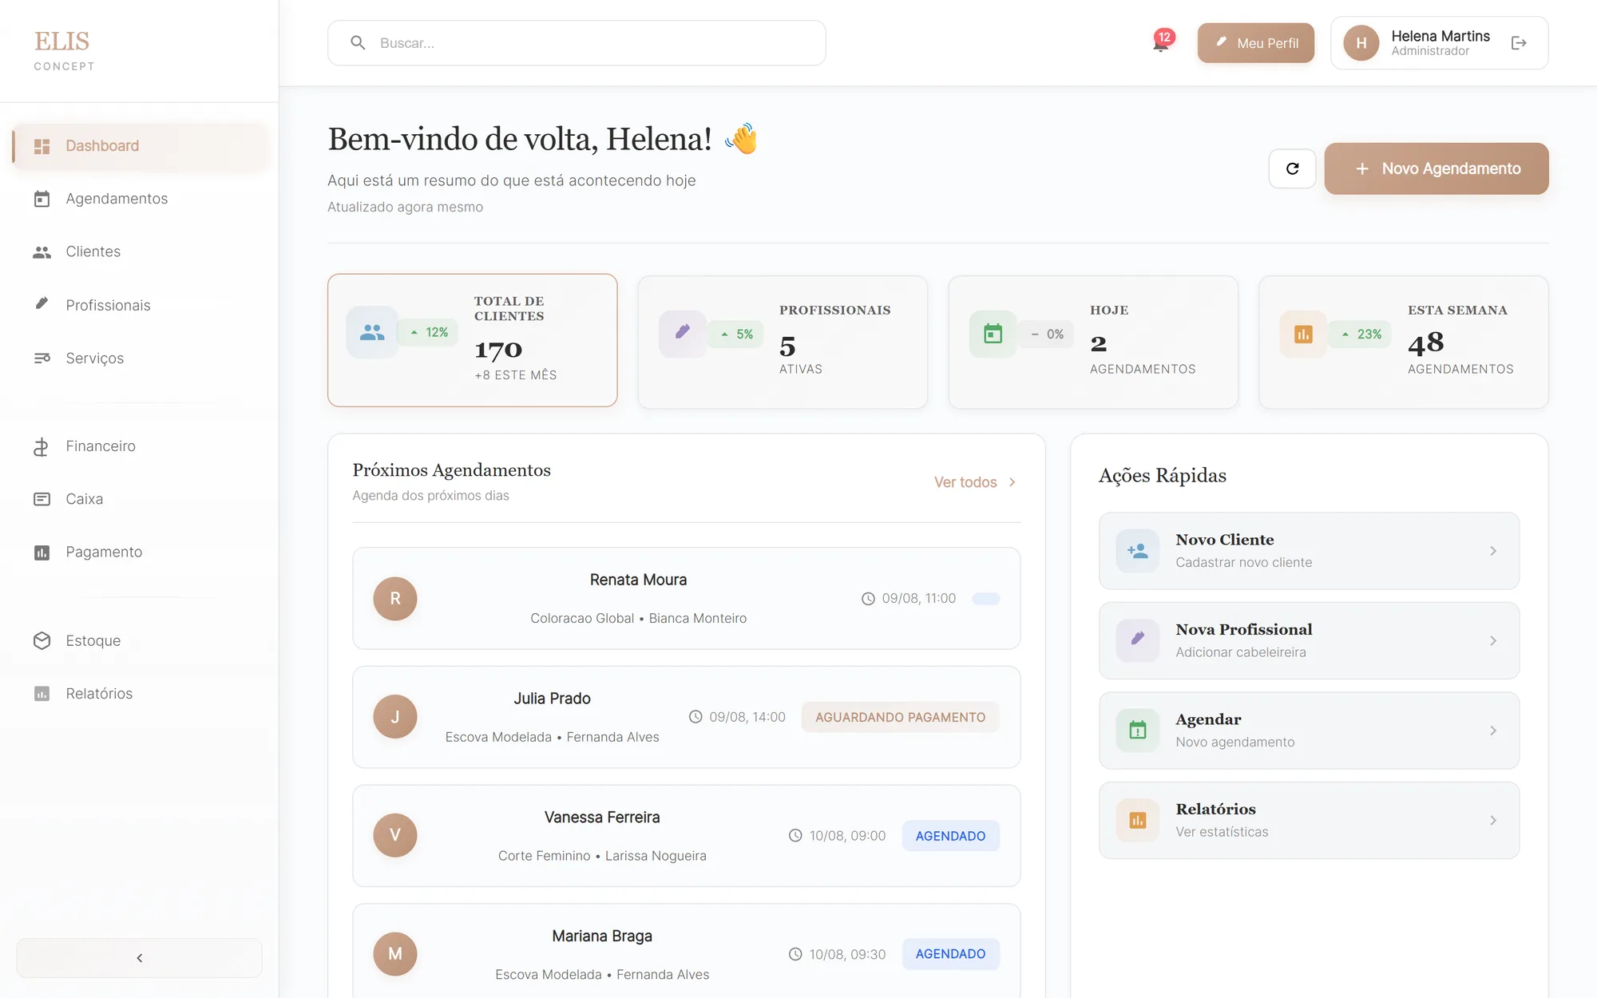Click the Nova Profissional quick action title

point(1244,629)
